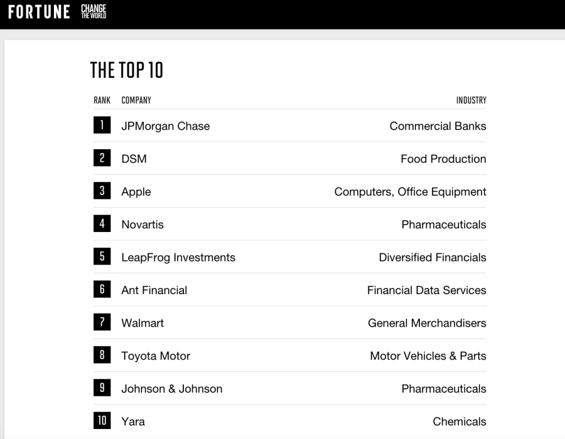The height and width of the screenshot is (439, 565).
Task: Click the Walmart company name
Action: (x=143, y=323)
